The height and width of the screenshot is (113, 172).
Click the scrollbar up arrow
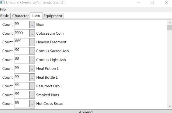(x=170, y=23)
